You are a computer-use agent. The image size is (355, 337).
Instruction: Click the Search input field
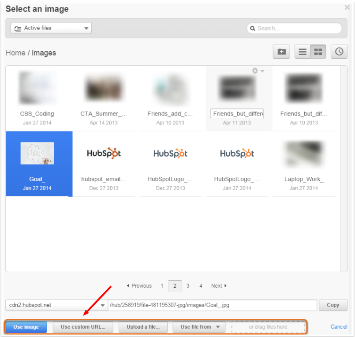[294, 28]
